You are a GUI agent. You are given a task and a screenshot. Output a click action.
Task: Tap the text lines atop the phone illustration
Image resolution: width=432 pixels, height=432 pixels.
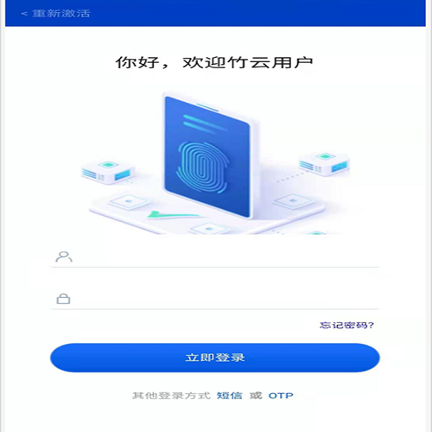tap(204, 124)
